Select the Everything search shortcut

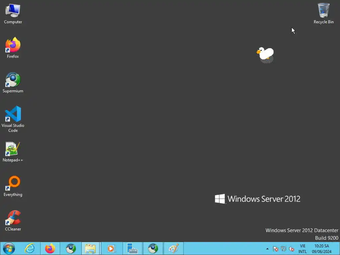(x=13, y=186)
